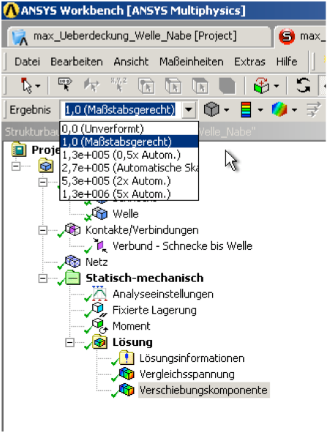This screenshot has height=433, width=327.
Task: Select the cursor selection mode tool
Action: (x=27, y=85)
